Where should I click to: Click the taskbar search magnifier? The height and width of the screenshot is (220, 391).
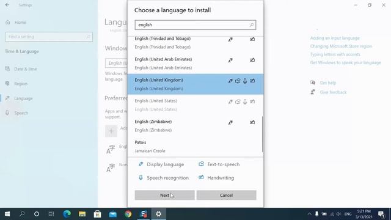pos(22,214)
